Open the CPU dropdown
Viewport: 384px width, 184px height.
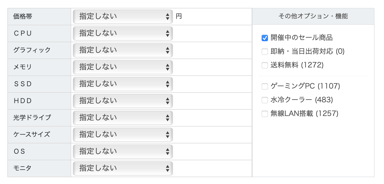click(x=123, y=33)
